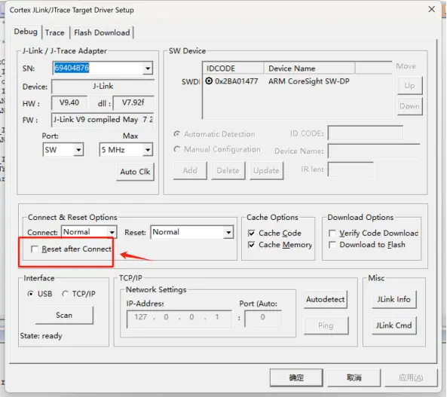Click the Update device button
447x397 pixels.
(267, 171)
